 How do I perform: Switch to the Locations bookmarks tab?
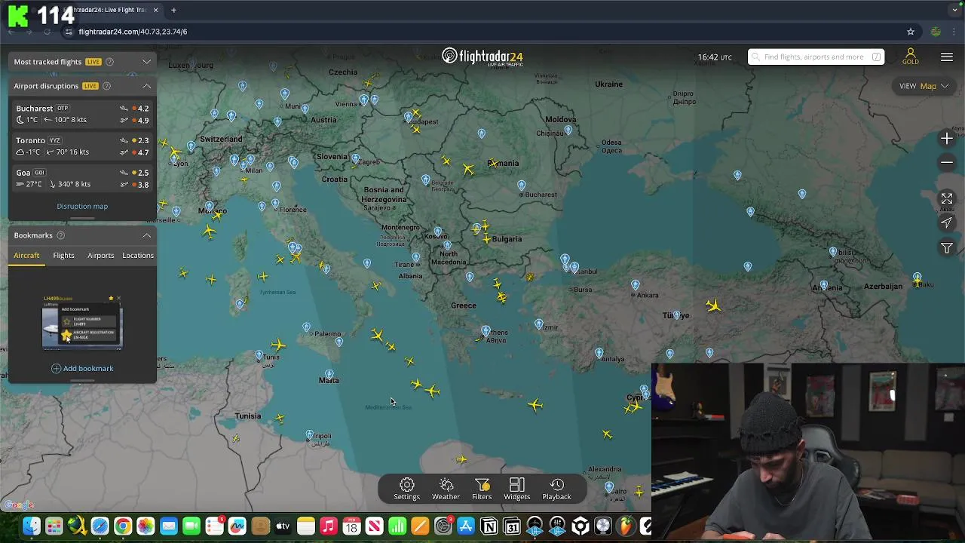click(x=138, y=256)
